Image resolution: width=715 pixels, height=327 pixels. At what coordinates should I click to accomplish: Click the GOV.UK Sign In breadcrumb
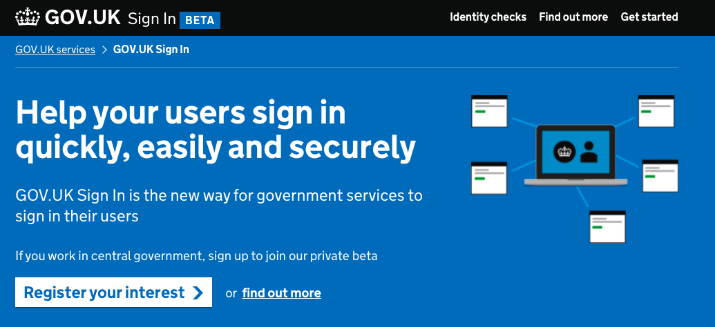[x=151, y=50]
